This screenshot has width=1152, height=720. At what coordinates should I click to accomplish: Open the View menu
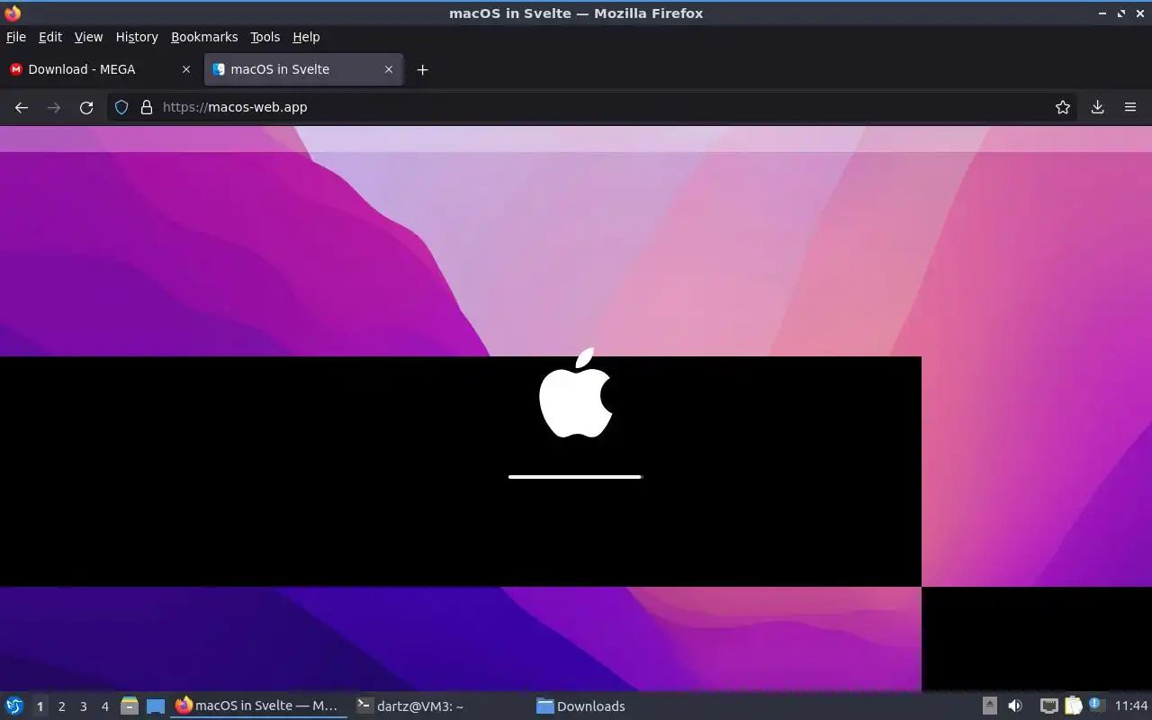coord(88,37)
